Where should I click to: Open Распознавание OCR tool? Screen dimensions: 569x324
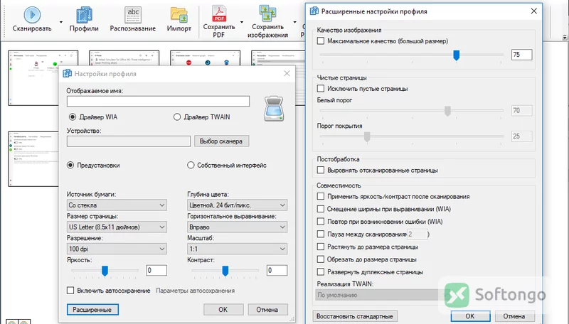point(133,15)
